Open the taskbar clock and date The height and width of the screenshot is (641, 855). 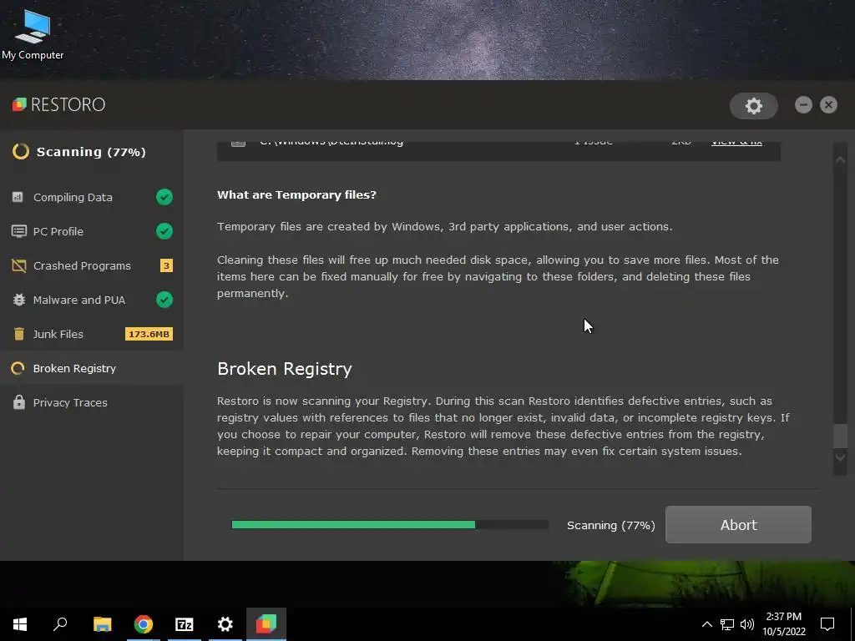pyautogui.click(x=783, y=624)
